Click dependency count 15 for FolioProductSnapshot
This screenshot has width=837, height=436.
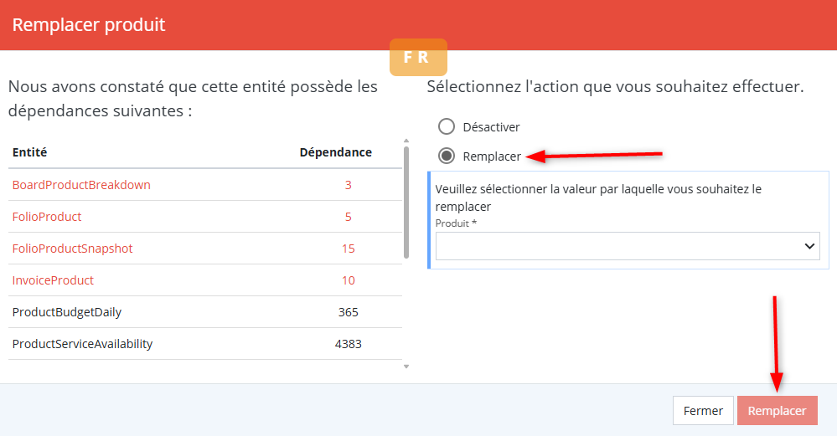coord(349,249)
